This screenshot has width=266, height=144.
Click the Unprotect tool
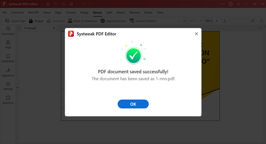coord(56,21)
